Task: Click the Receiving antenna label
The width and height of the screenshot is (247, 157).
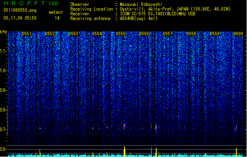Action: [x=90, y=18]
